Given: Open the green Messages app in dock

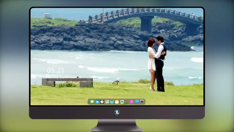Looking at the screenshot, I should pos(92,102).
